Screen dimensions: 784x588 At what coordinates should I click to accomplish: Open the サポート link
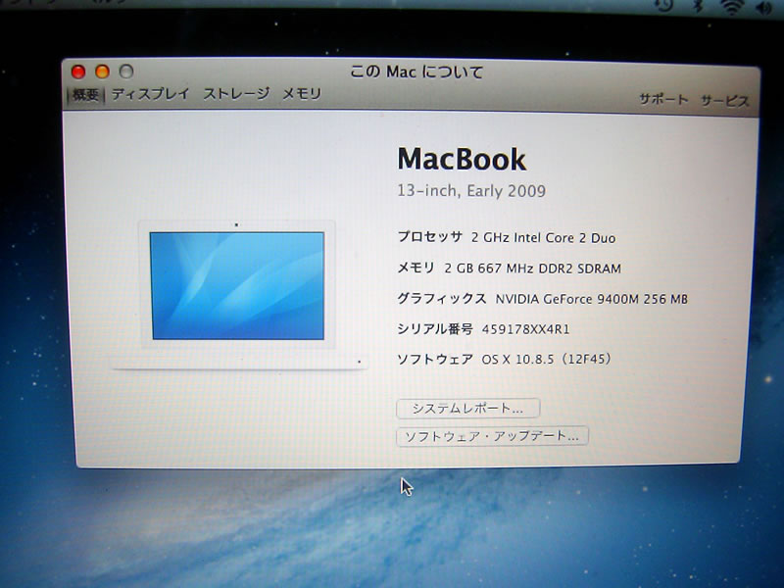[663, 99]
